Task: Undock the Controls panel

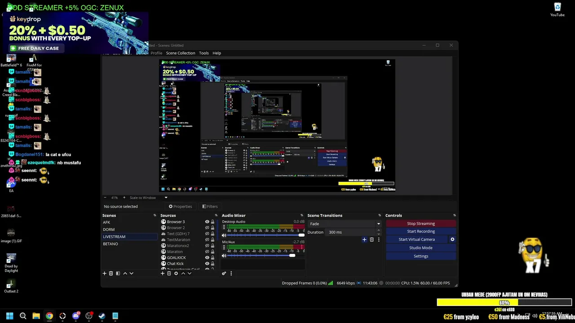Action: click(454, 215)
